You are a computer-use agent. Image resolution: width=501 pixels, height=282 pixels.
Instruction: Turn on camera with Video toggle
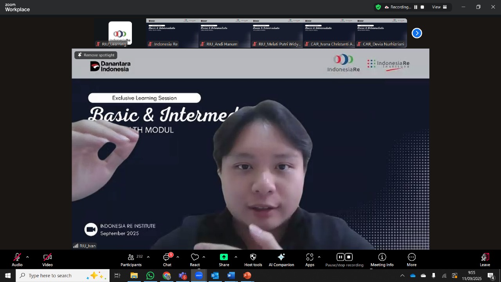(47, 257)
